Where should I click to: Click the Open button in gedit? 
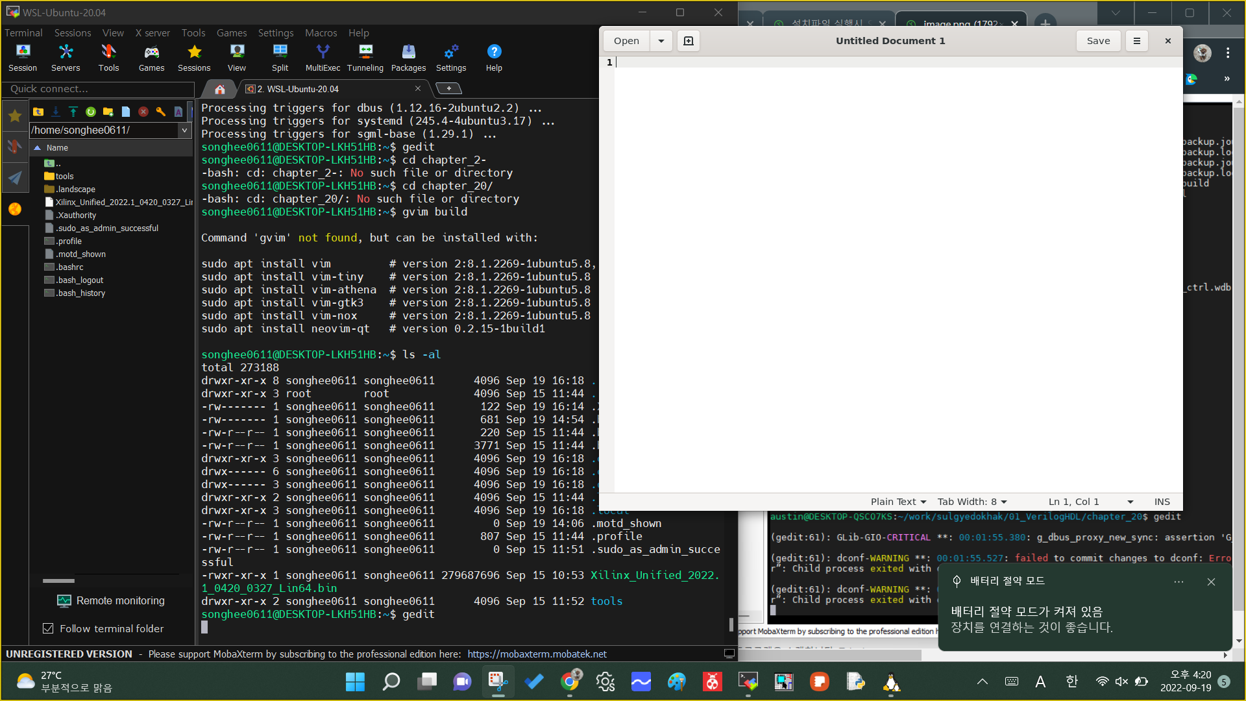(626, 41)
